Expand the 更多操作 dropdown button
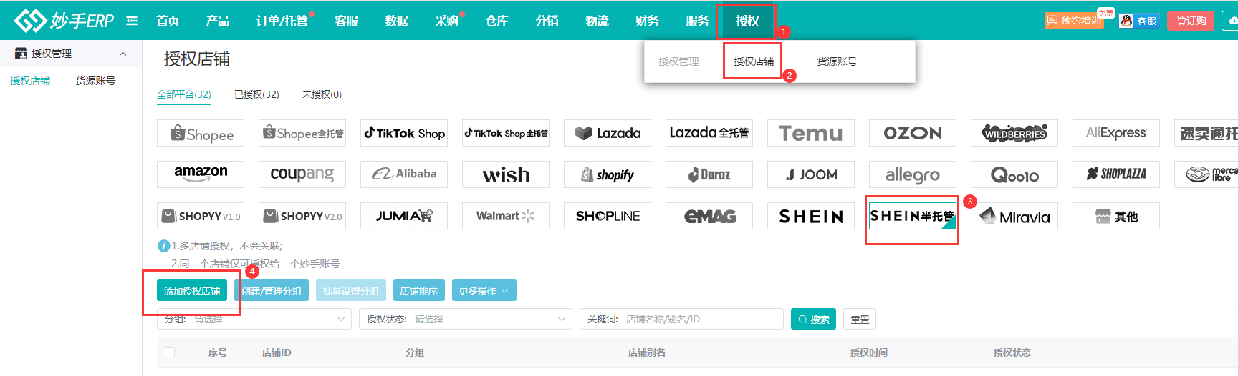Viewport: 1238px width, 376px height. point(484,290)
